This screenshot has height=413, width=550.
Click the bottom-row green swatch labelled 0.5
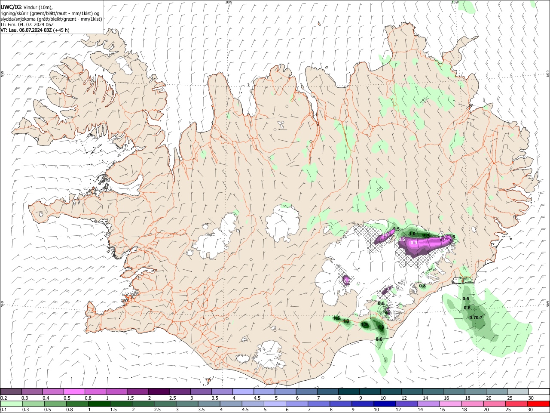pyautogui.click(x=55, y=404)
